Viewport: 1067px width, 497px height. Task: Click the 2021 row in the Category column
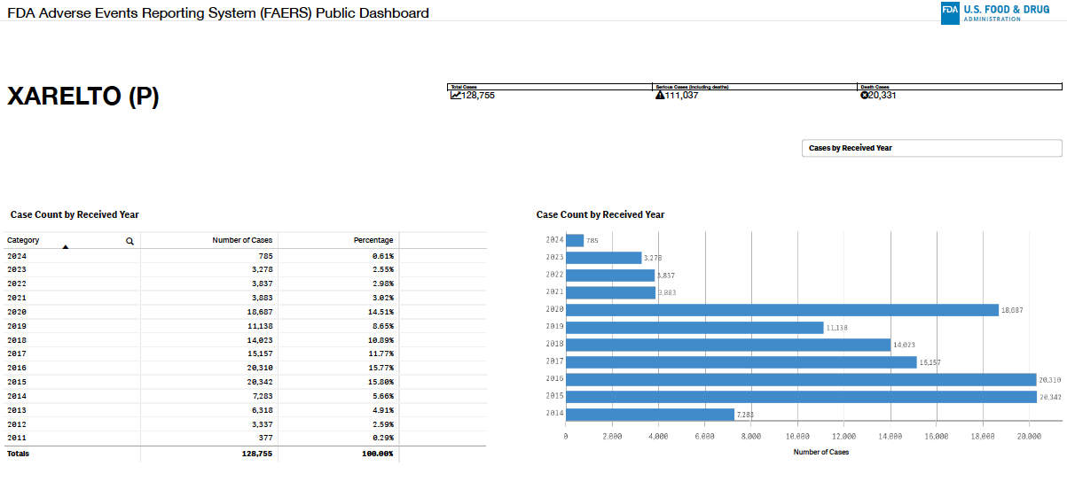(x=17, y=298)
